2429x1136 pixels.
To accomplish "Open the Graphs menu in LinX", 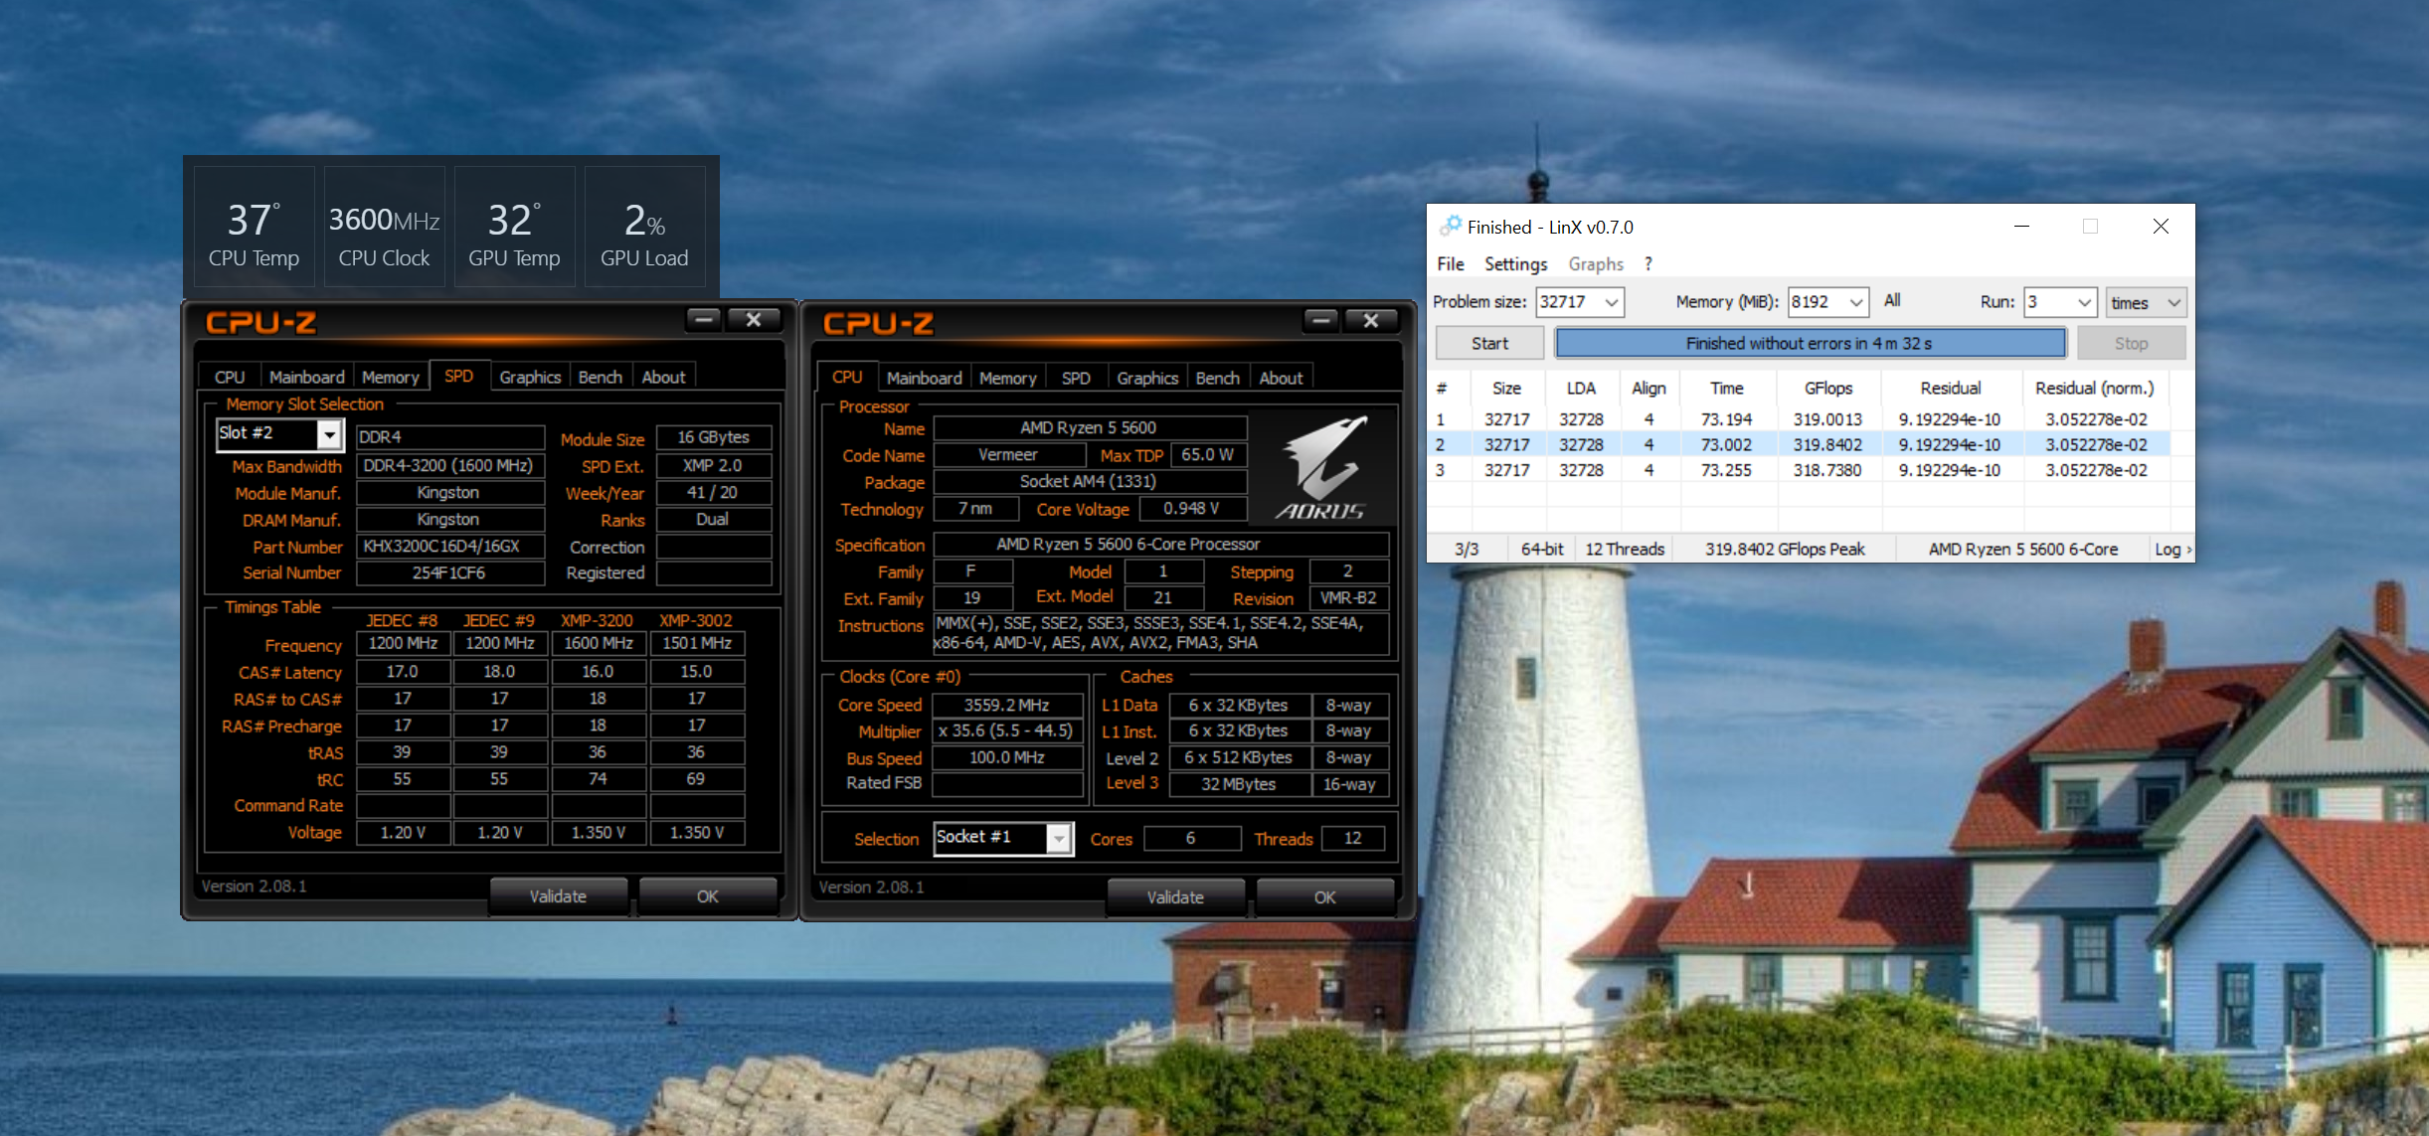I will point(1596,263).
